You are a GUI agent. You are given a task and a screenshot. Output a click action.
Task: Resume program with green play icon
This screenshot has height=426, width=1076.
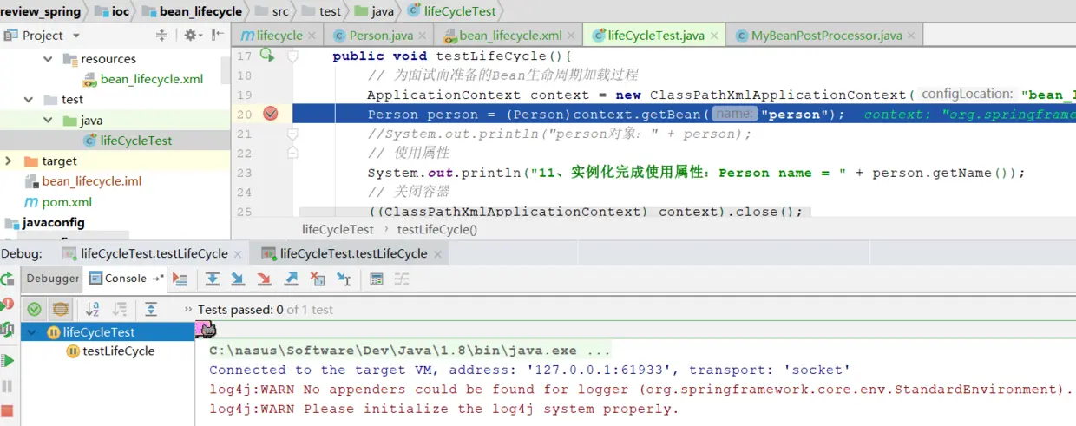[x=8, y=360]
